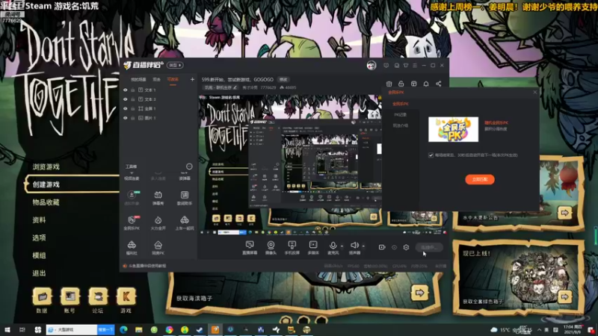The image size is (598, 336).
Task: Open Chrome from the Windows taskbar
Action: click(x=170, y=329)
